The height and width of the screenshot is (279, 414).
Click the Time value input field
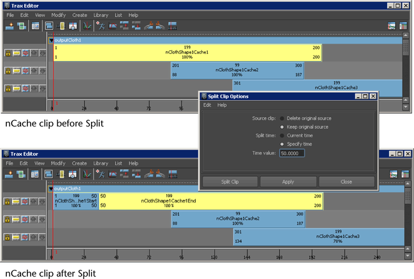coord(292,153)
